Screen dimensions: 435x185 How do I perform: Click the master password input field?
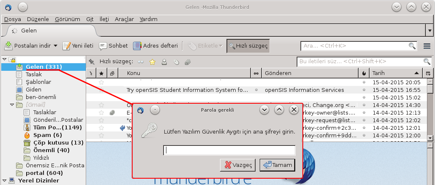[229, 150]
